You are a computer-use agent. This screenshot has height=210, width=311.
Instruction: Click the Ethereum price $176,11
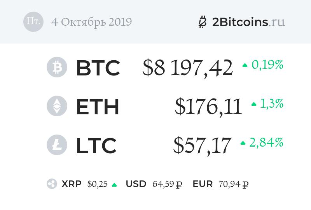coord(208,107)
